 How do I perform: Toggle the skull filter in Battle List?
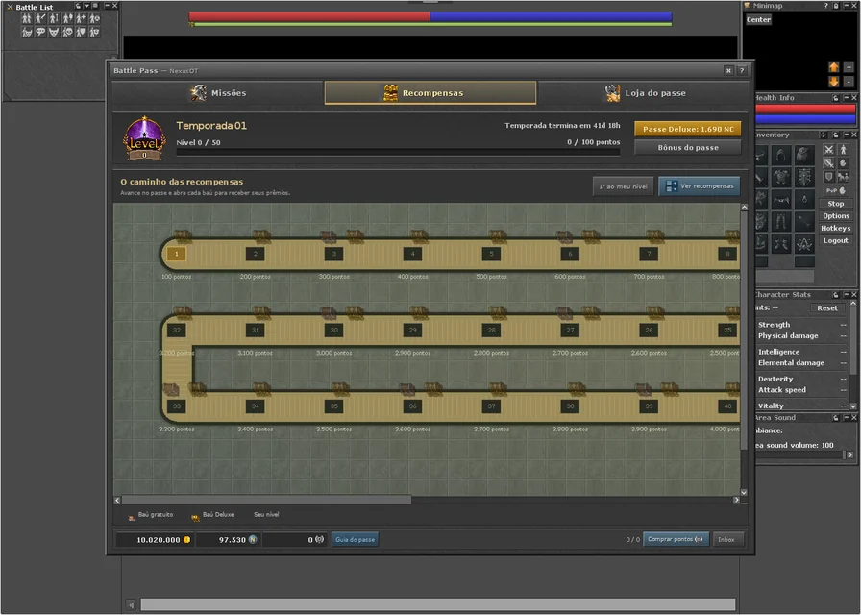click(x=67, y=32)
